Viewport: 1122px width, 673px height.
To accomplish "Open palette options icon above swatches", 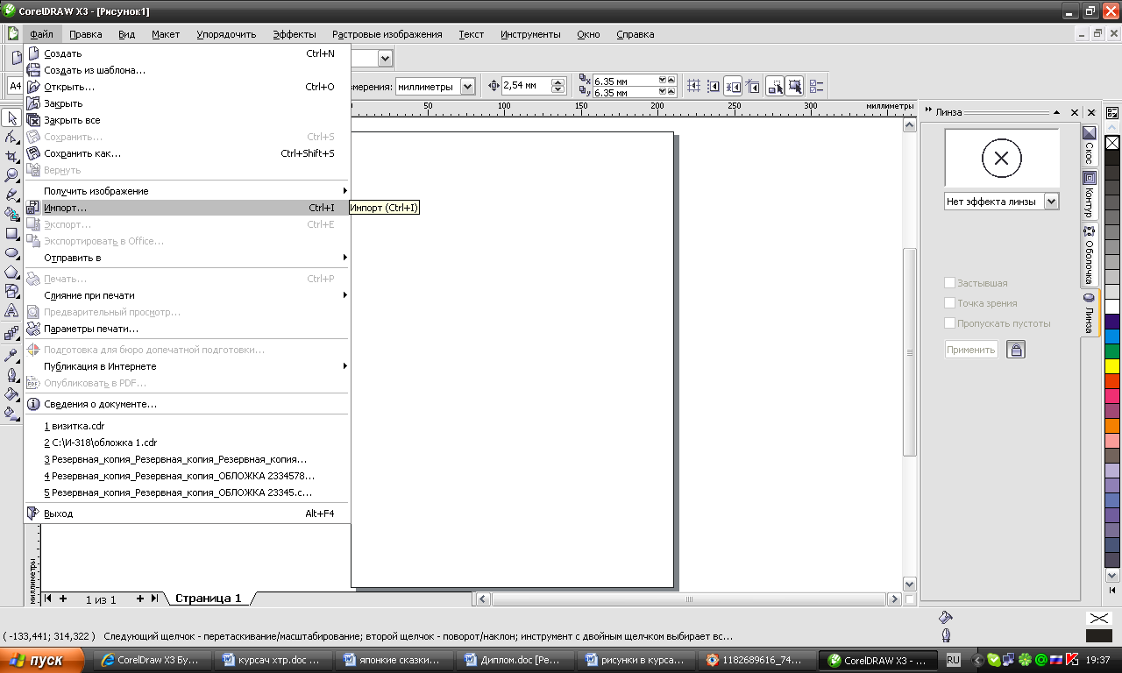I will (1112, 112).
